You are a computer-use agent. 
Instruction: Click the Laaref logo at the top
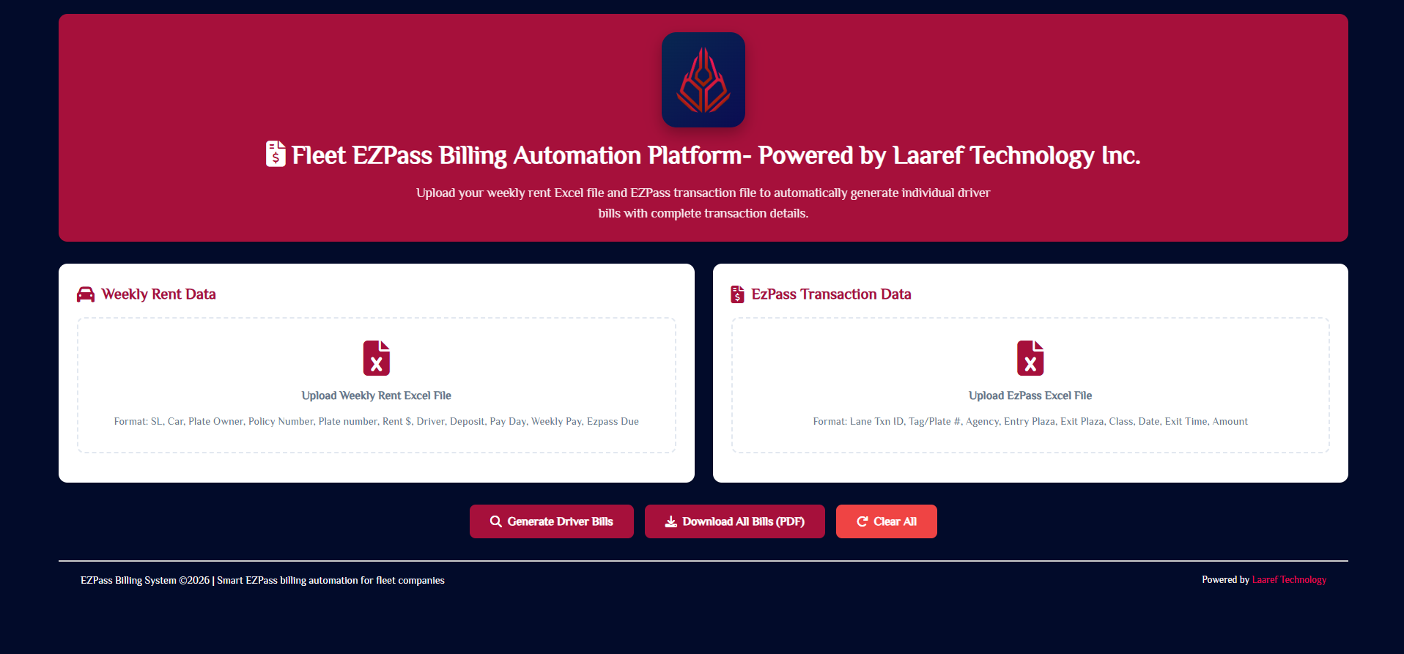pyautogui.click(x=703, y=80)
